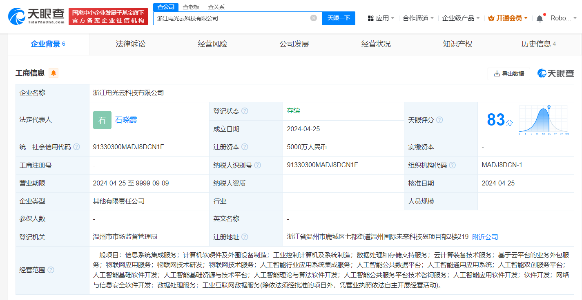Click the help icon beside 经营范围
The image size is (582, 300).
pyautogui.click(x=50, y=269)
